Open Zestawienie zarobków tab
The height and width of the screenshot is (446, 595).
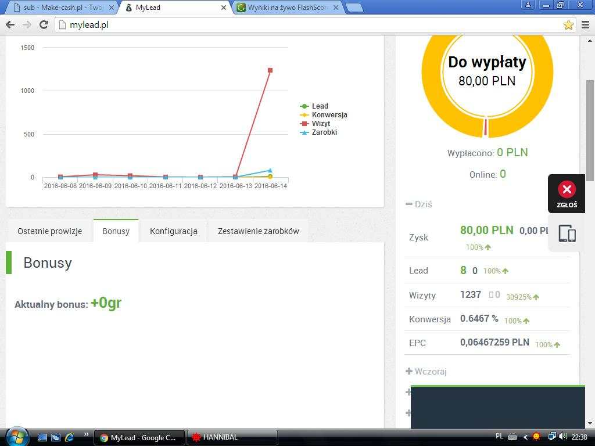click(258, 231)
